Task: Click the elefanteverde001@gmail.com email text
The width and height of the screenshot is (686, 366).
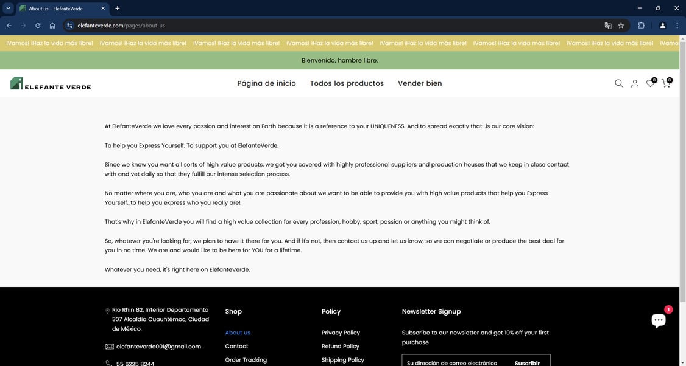Action: click(158, 347)
